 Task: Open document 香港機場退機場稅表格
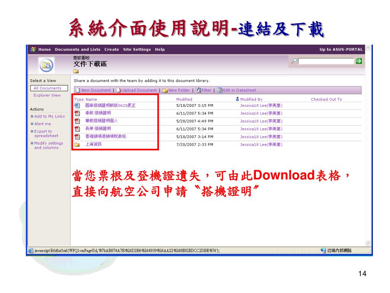pyautogui.click(x=105, y=137)
